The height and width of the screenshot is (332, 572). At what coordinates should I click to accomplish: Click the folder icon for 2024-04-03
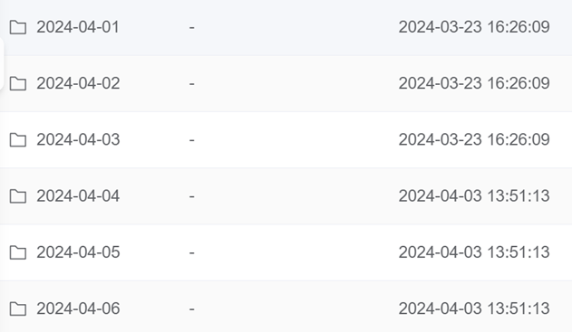(18, 140)
